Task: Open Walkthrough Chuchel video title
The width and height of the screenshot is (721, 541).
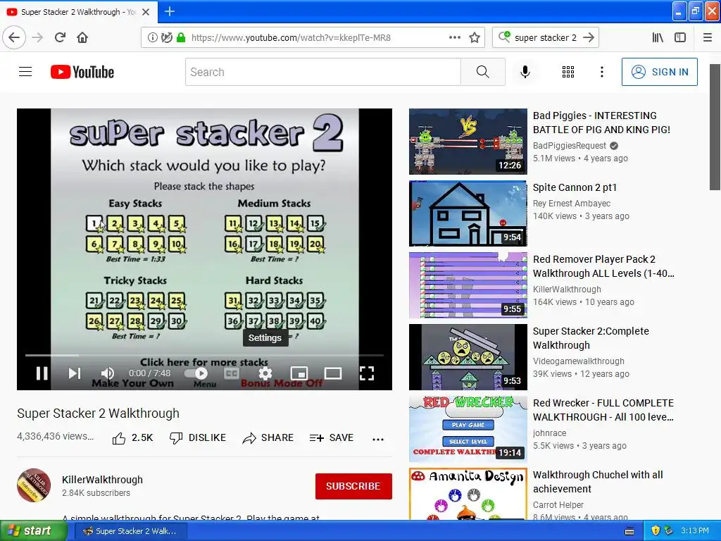Action: tap(598, 482)
